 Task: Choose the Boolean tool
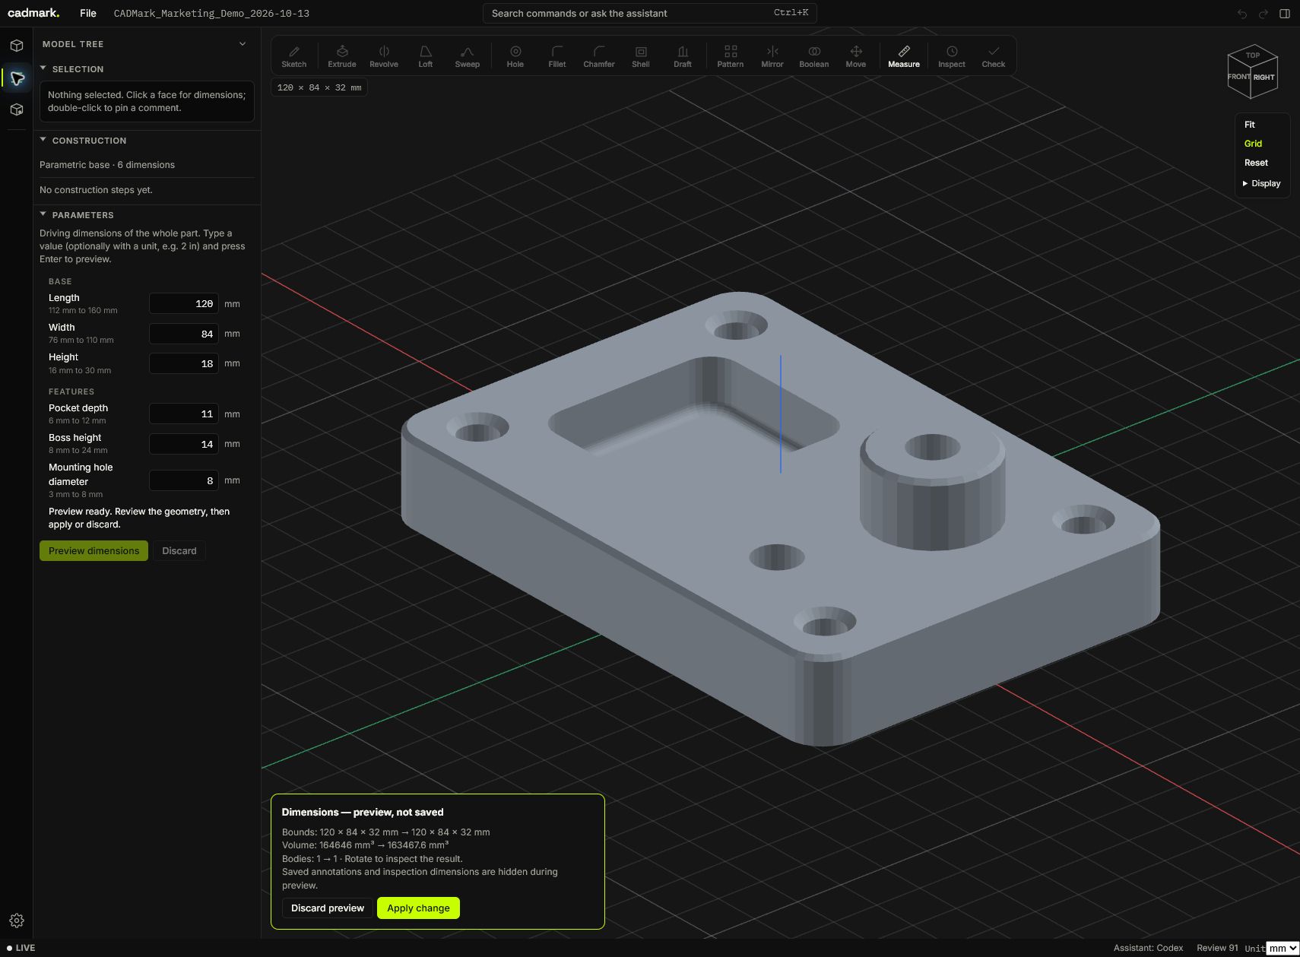pyautogui.click(x=814, y=56)
